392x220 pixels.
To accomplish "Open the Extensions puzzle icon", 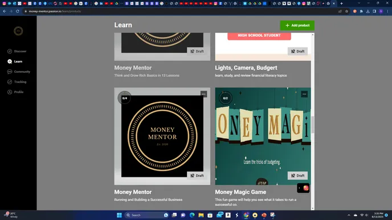I will pos(361,11).
